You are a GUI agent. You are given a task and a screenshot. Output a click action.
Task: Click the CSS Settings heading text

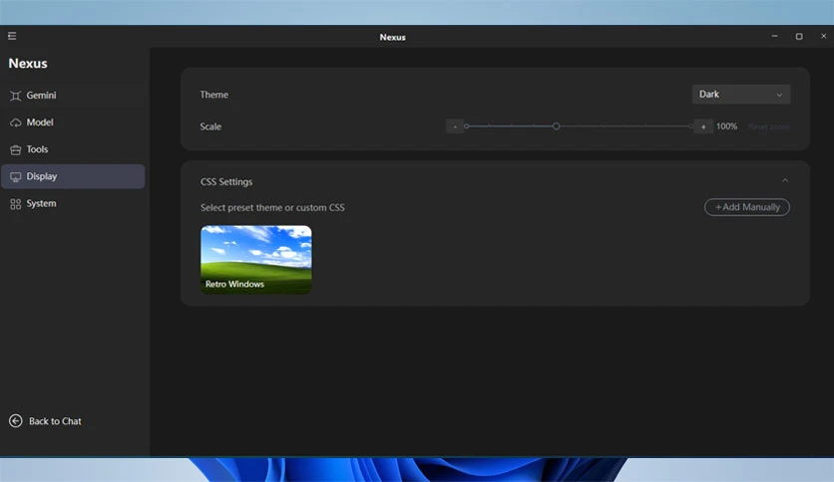226,181
